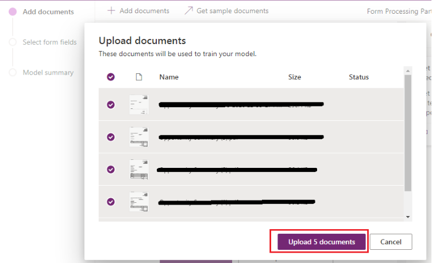
Task: Click the file type icon column header
Action: pos(139,77)
